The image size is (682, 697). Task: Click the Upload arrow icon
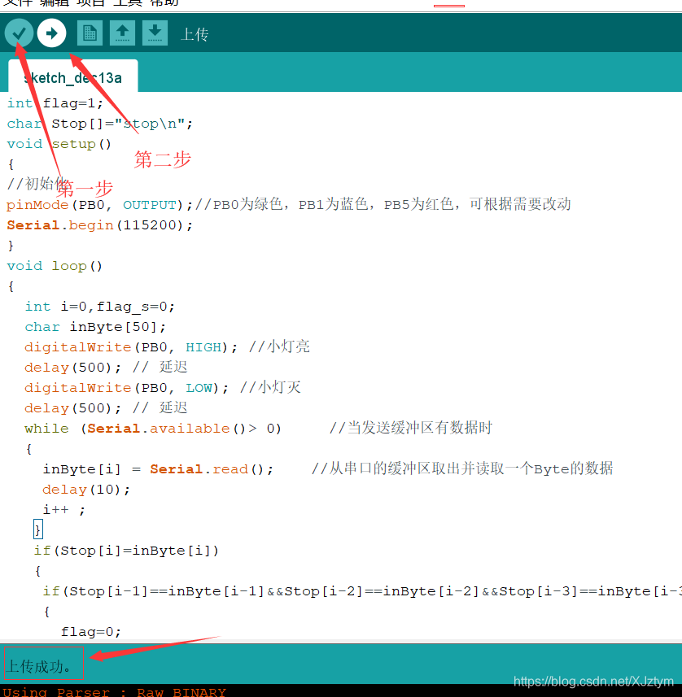(x=50, y=33)
